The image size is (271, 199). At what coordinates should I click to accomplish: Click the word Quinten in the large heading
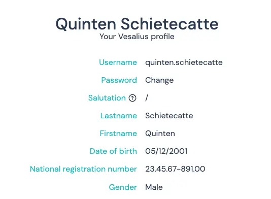point(86,24)
